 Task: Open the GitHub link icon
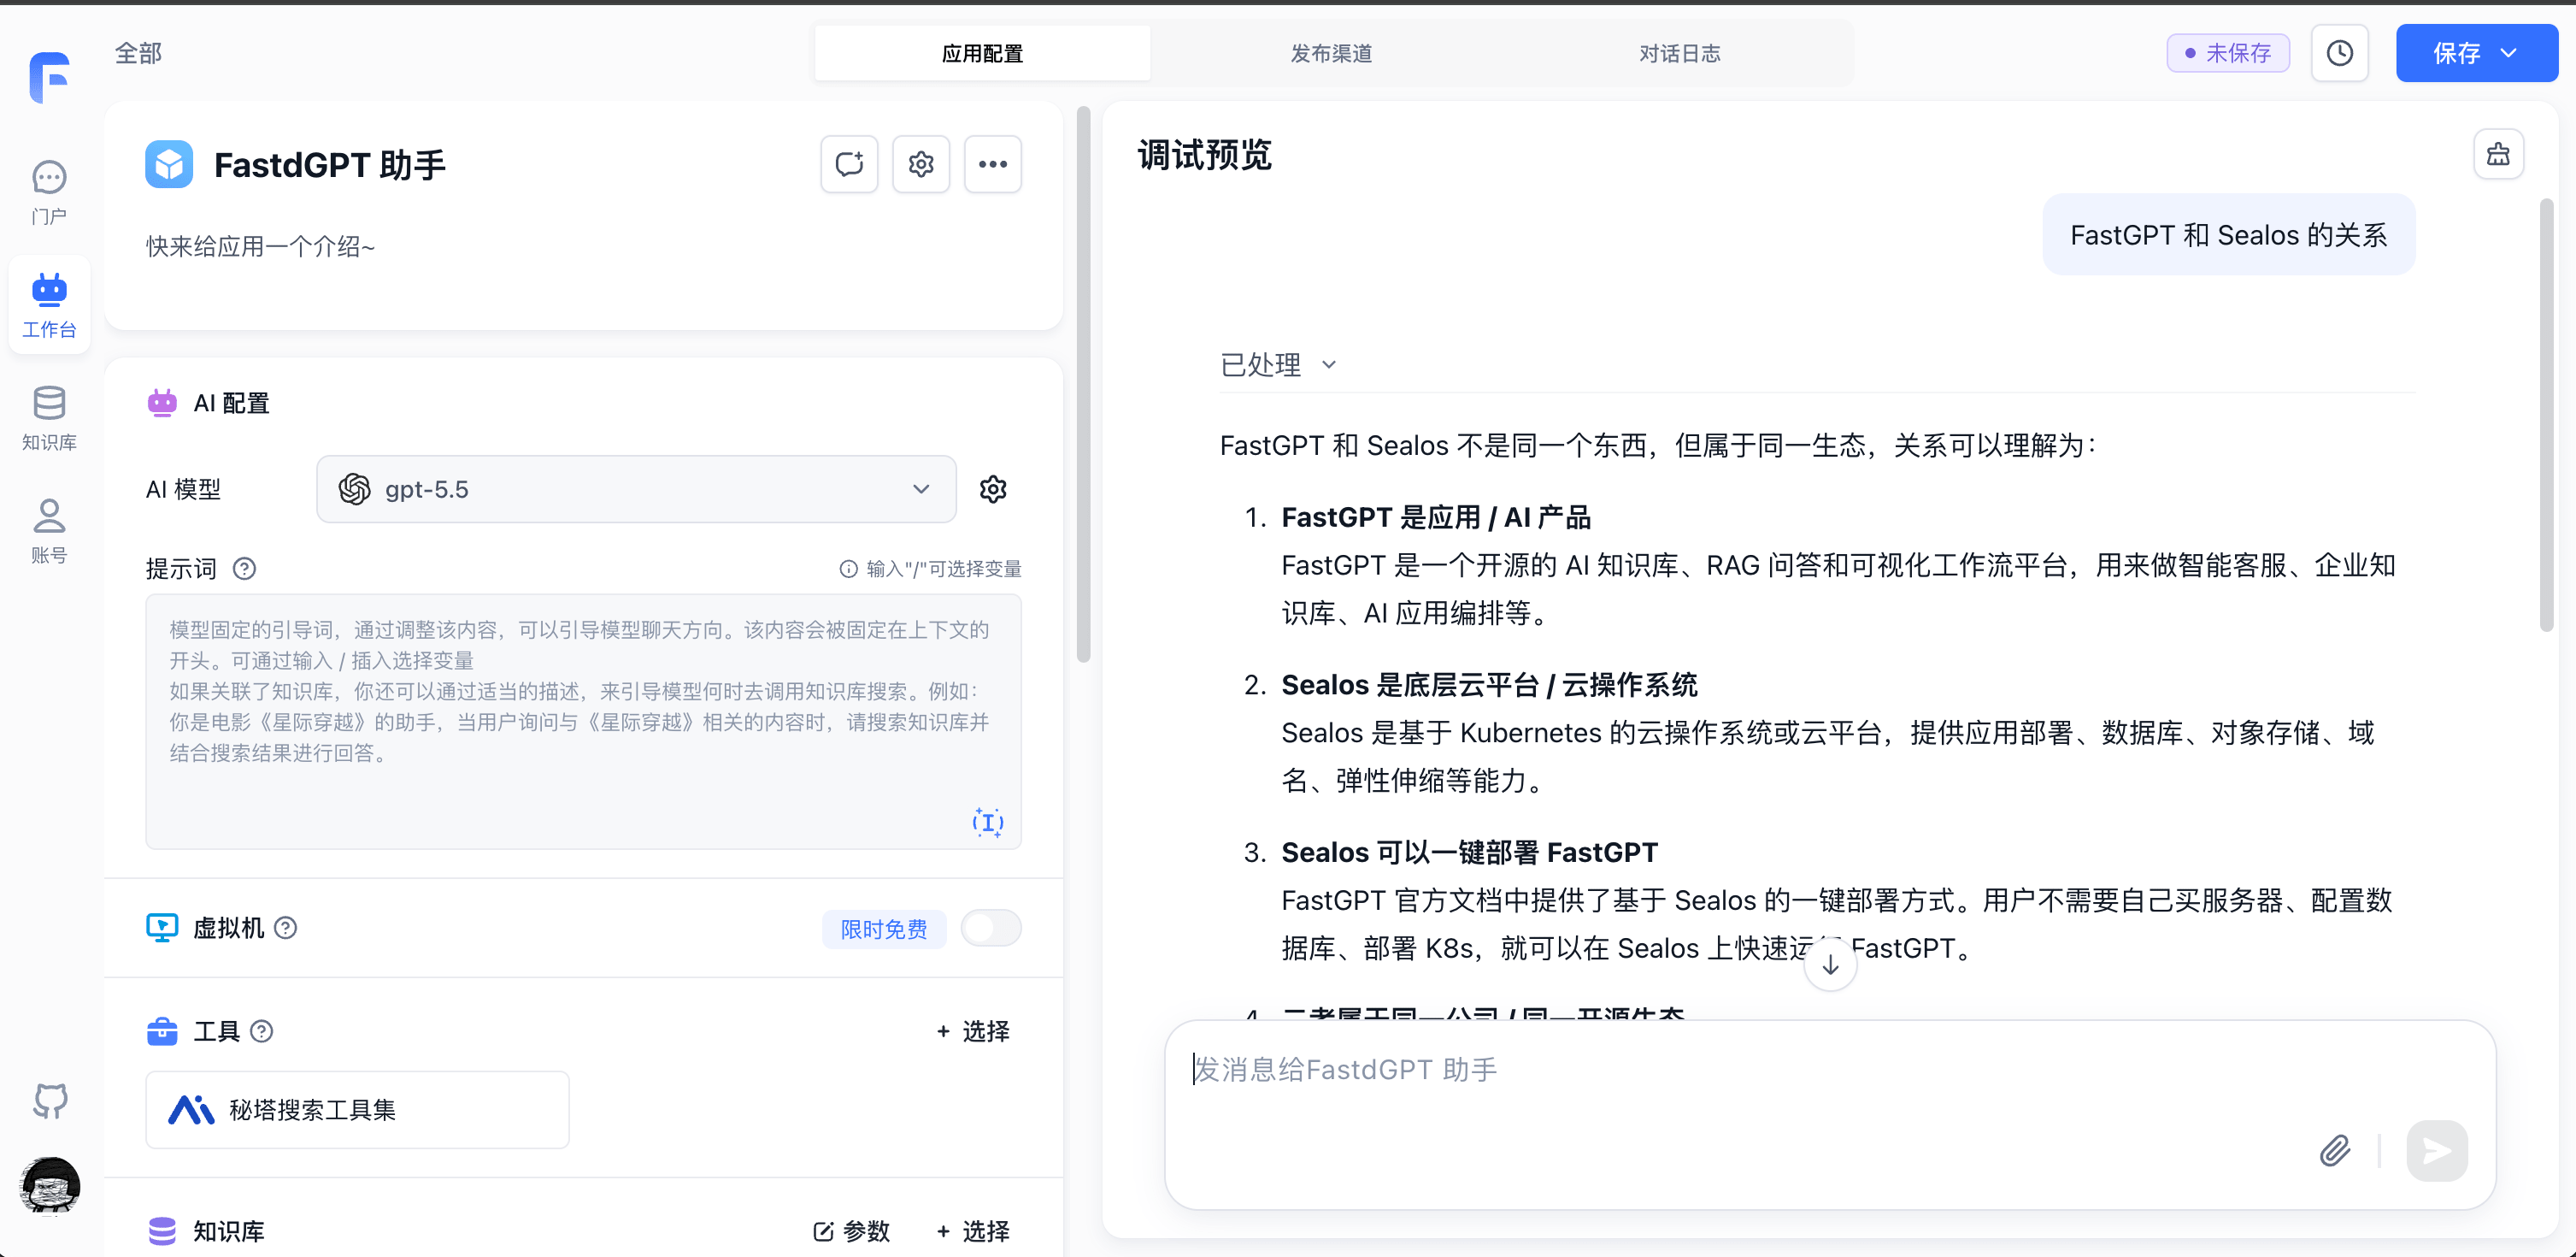50,1100
